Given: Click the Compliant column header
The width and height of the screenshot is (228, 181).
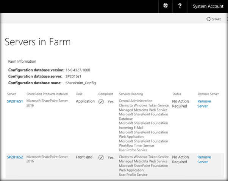Looking at the screenshot, I should tap(106, 94).
